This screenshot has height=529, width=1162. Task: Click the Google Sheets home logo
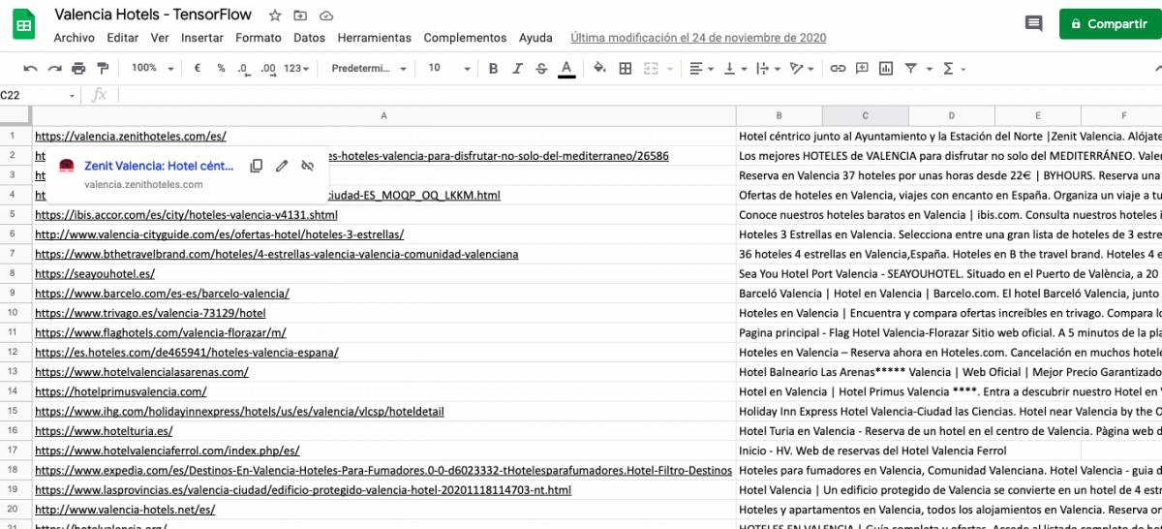point(24,24)
